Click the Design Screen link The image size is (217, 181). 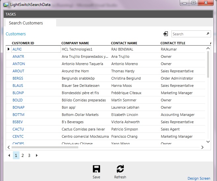(199, 178)
